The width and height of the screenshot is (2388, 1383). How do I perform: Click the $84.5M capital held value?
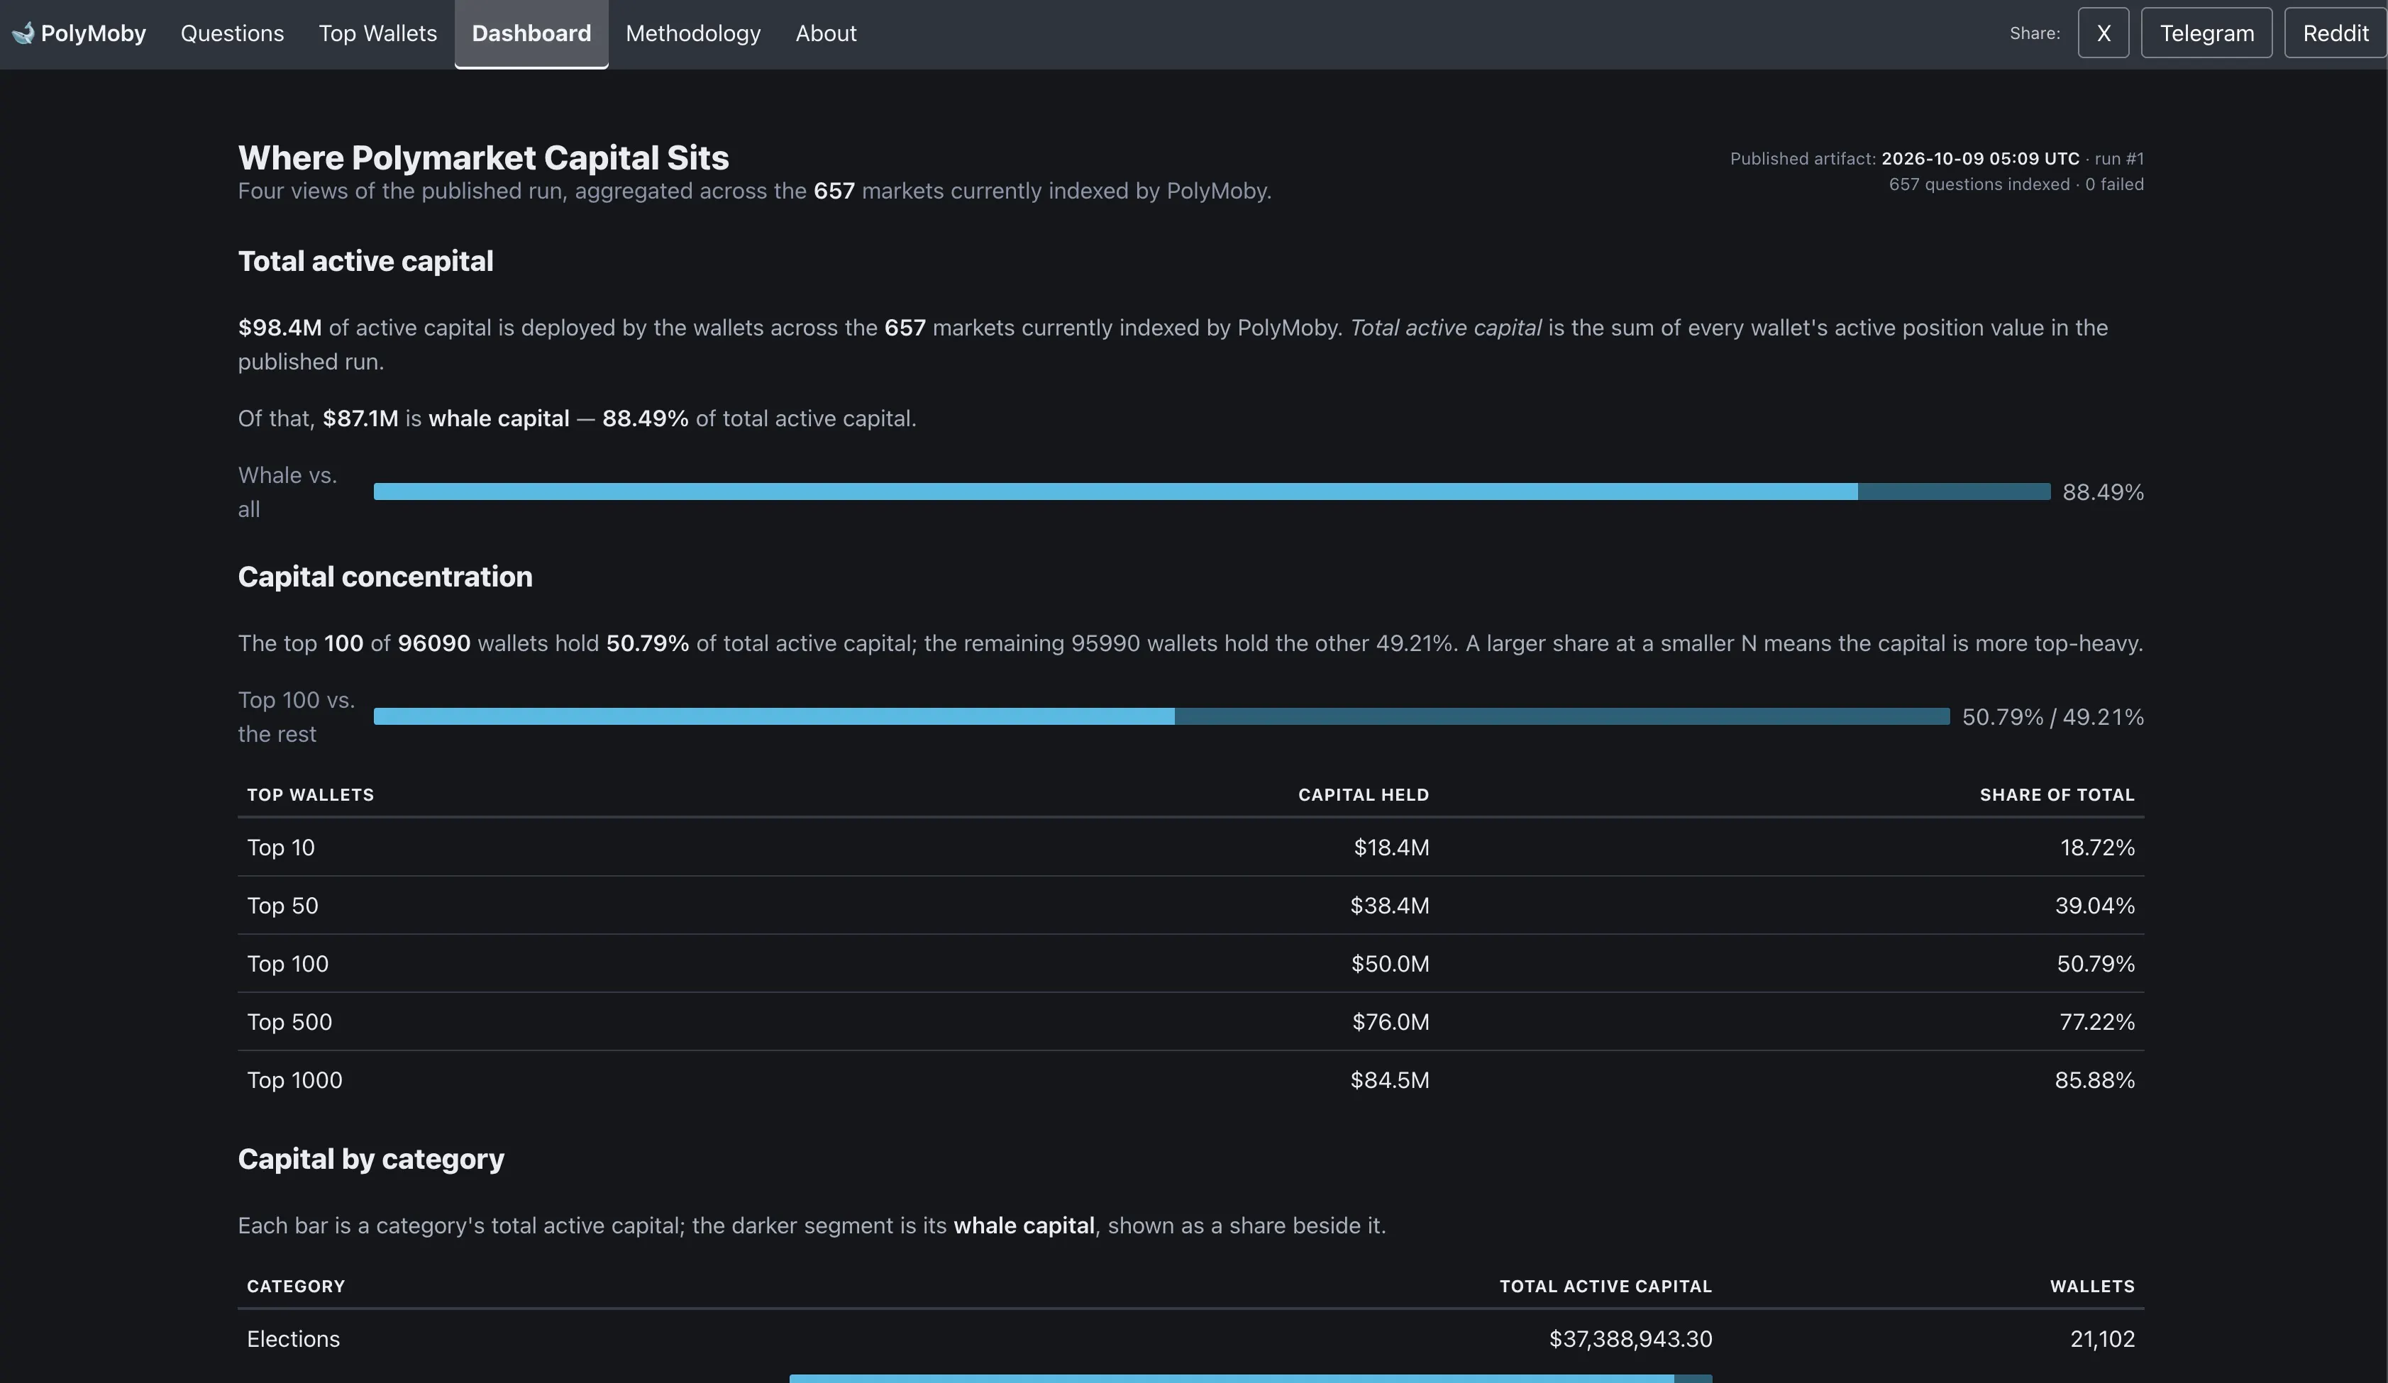[1389, 1080]
